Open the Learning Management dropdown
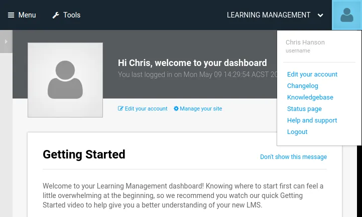The image size is (362, 217). click(269, 15)
